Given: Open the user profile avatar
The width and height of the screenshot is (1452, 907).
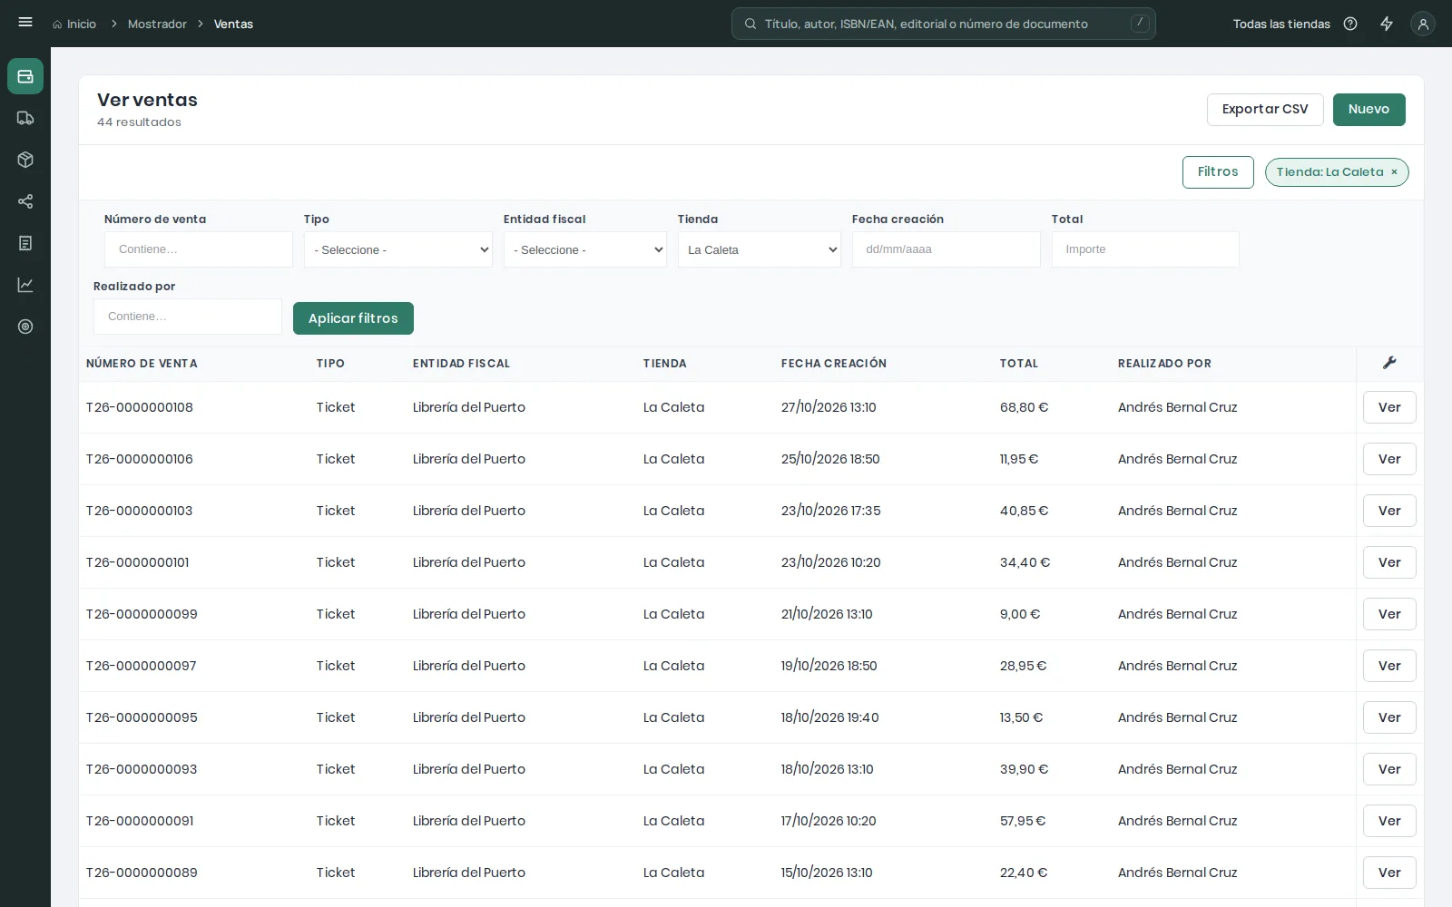Looking at the screenshot, I should click(x=1423, y=24).
